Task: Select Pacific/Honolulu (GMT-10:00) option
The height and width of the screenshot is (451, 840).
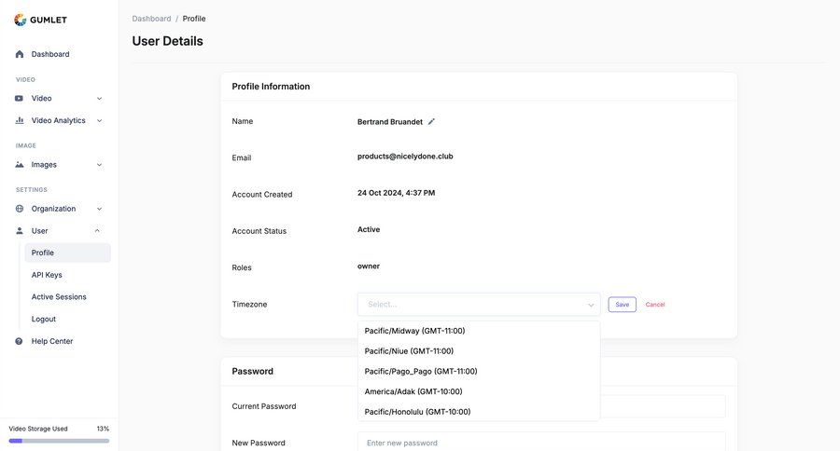Action: (x=479, y=412)
